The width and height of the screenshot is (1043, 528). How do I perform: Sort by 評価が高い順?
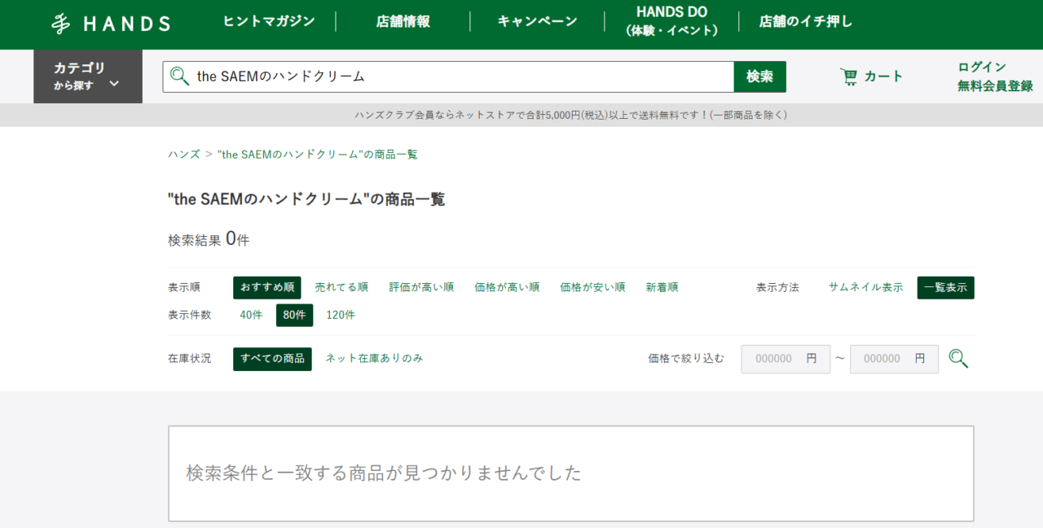coord(421,288)
